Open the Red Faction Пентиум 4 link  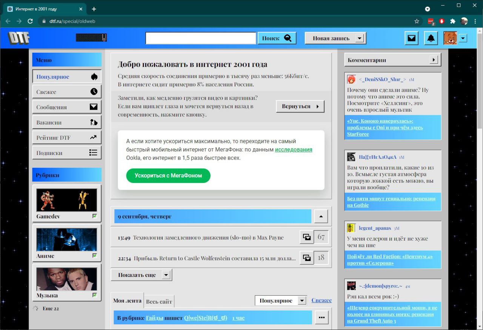[x=390, y=259]
